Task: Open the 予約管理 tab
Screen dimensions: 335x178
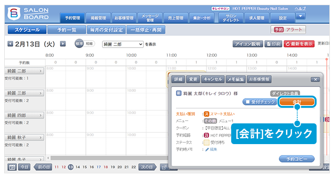Action: click(73, 18)
